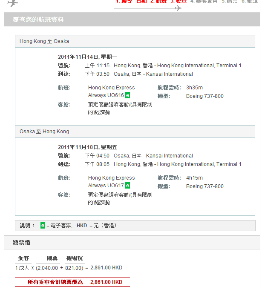Viewport: 262px width, 289px height.
Task: Click the 2011年11月14日 departure date heading
Action: [88, 57]
